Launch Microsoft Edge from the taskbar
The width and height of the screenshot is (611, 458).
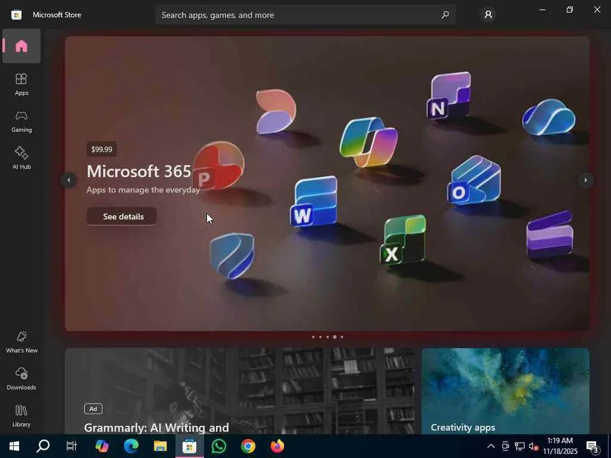tap(131, 446)
